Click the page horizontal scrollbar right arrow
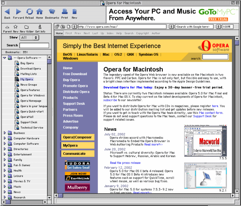The width and height of the screenshot is (241, 206). coord(233,195)
